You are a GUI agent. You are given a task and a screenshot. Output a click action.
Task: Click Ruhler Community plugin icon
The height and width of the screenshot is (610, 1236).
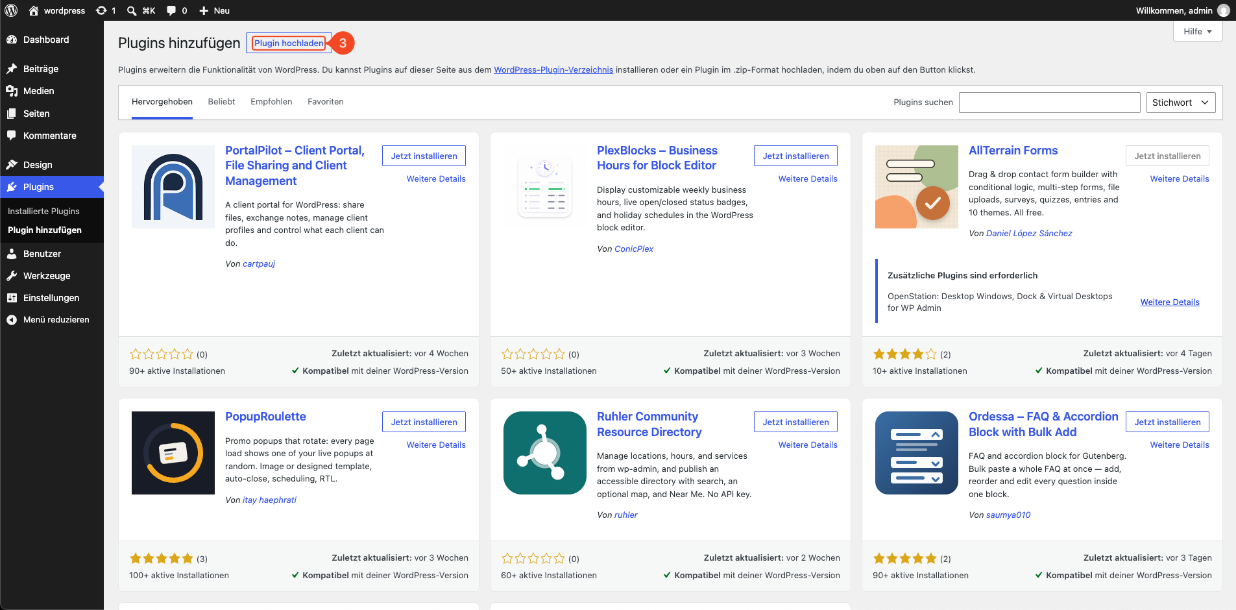(545, 453)
